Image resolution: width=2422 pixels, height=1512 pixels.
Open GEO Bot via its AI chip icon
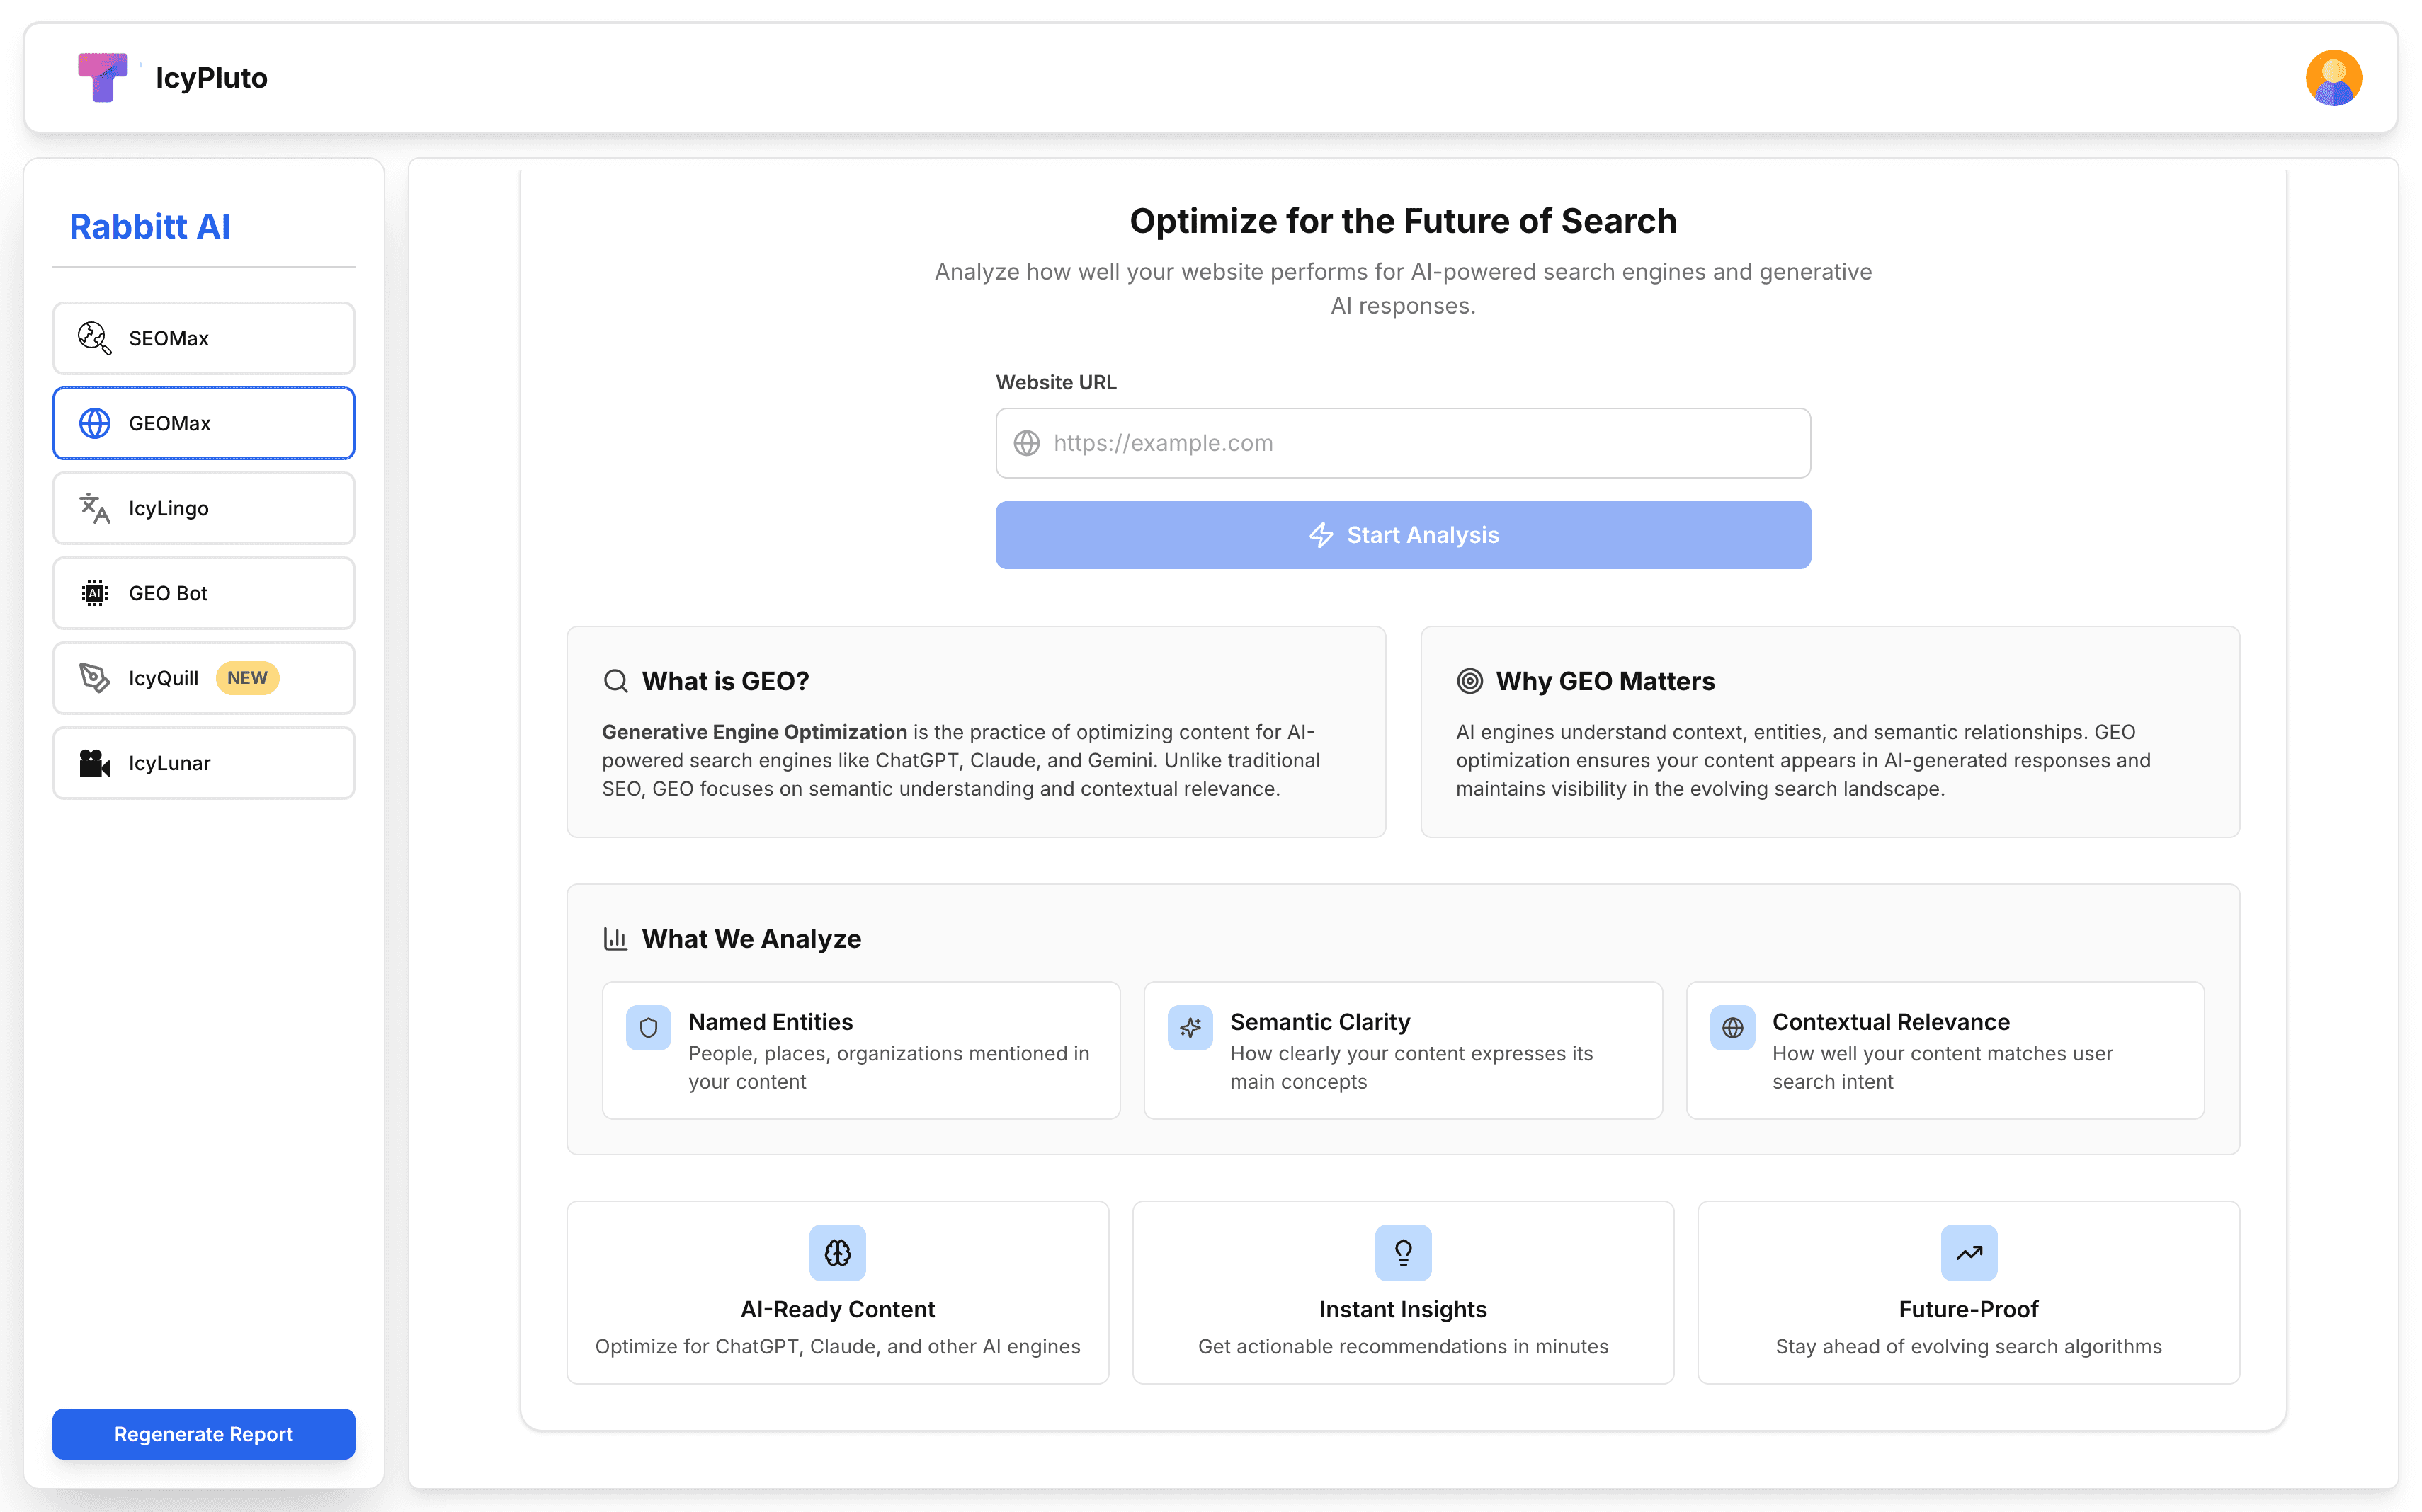click(x=93, y=593)
